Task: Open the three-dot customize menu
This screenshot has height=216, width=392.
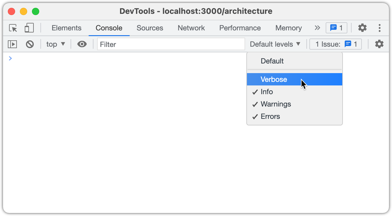Action: pyautogui.click(x=380, y=28)
